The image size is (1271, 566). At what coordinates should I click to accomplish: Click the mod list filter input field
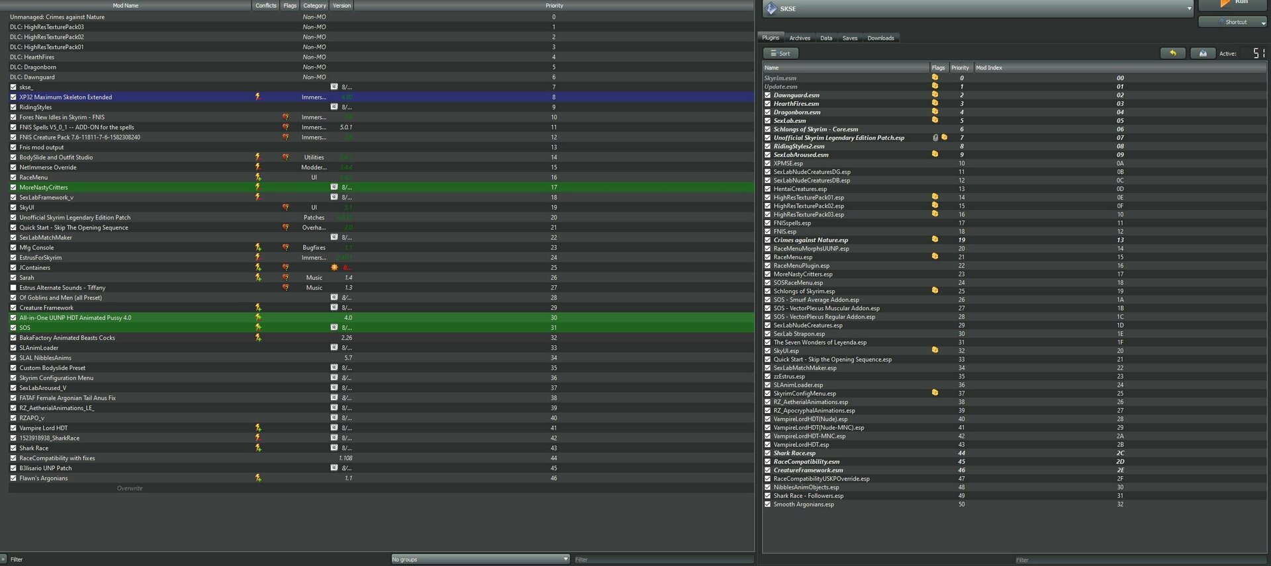[x=663, y=559]
